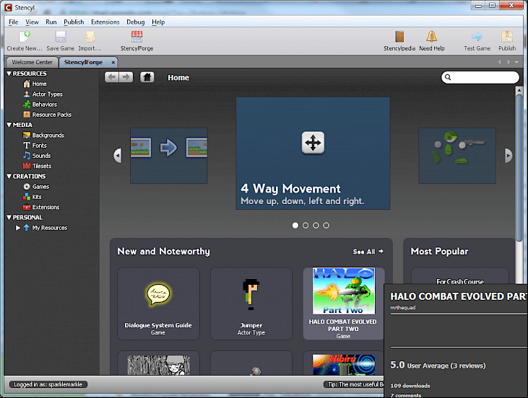Select Extensions under Creations
Screen dimensions: 528x398
(41, 207)
